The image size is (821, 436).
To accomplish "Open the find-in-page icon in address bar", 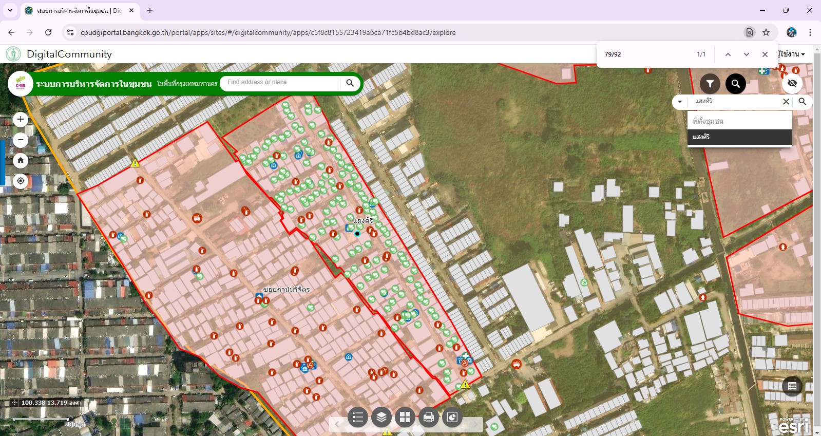I will pyautogui.click(x=750, y=32).
